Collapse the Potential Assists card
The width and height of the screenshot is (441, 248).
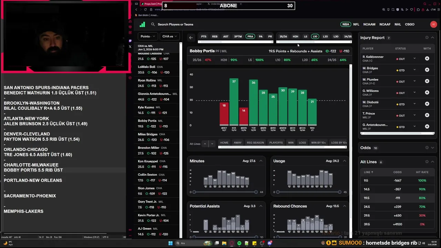261,206
